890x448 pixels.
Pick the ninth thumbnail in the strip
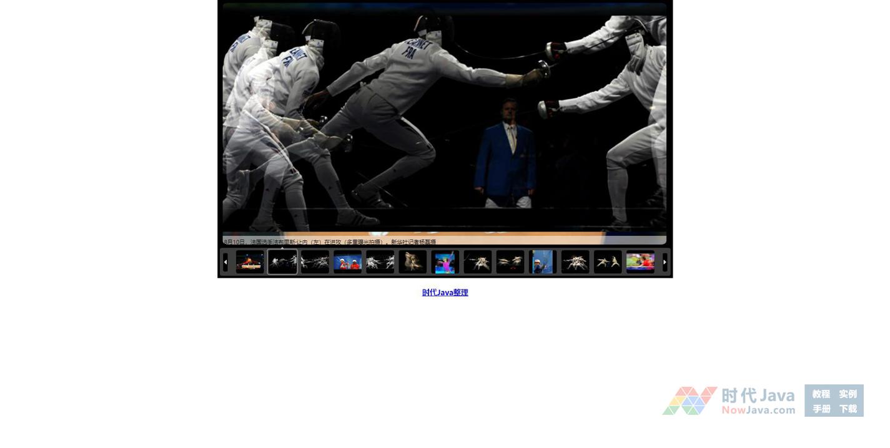pos(510,262)
